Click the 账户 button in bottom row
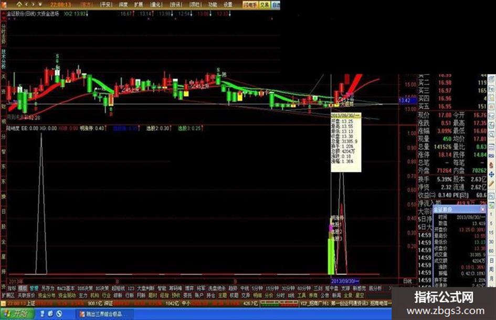496x320 pixels. pos(199,295)
